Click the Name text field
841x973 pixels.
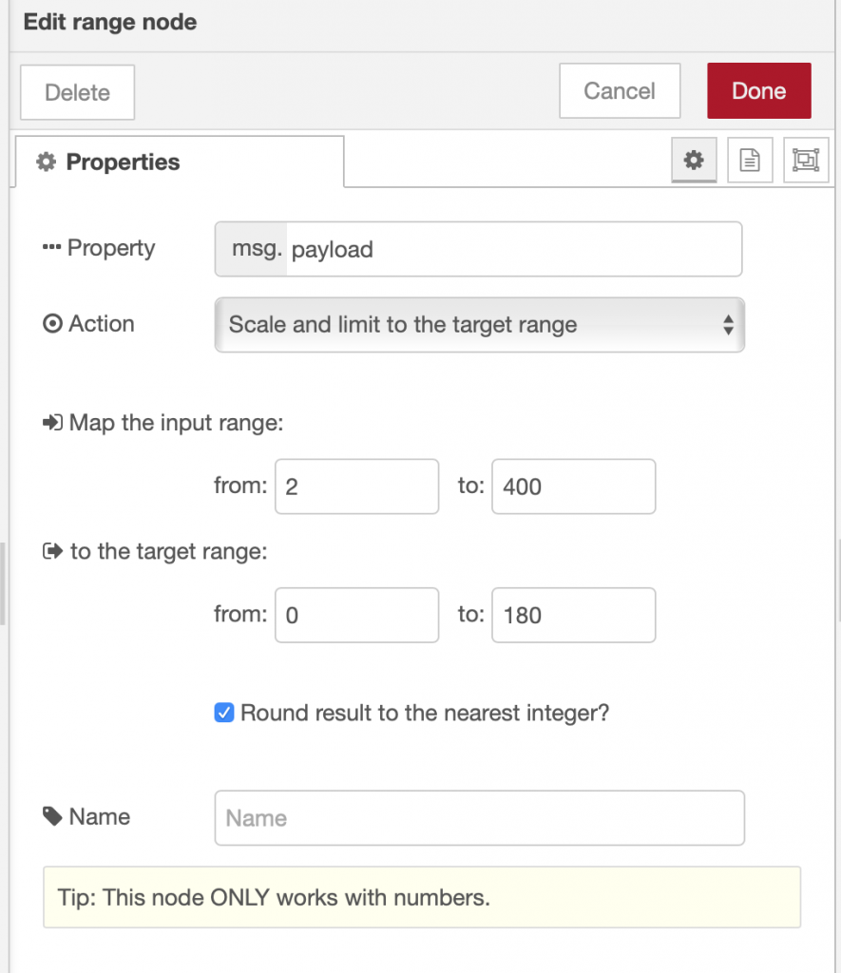click(479, 818)
